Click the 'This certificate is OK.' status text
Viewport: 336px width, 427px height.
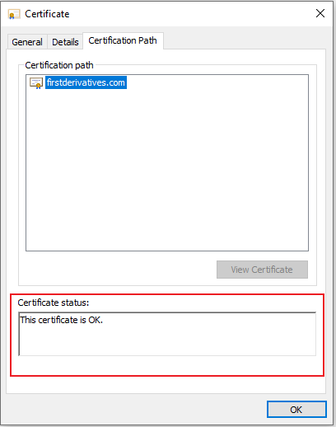click(62, 320)
